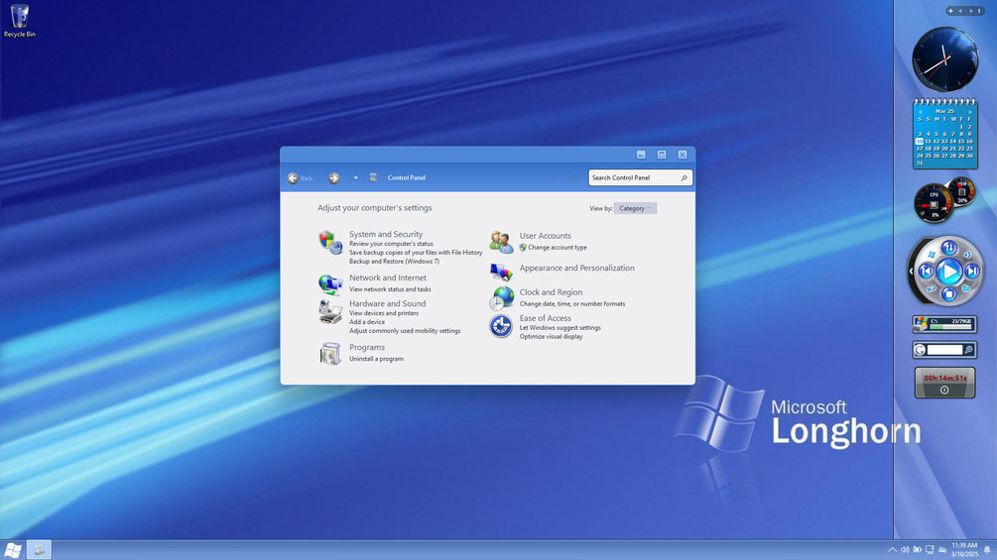This screenshot has width=997, height=560.
Task: Open System and Security category
Action: coord(385,234)
